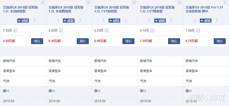Add 1.5L CVT精英型 to comparison via +对比
Viewport: 229px width, 106px height.
click(x=160, y=21)
